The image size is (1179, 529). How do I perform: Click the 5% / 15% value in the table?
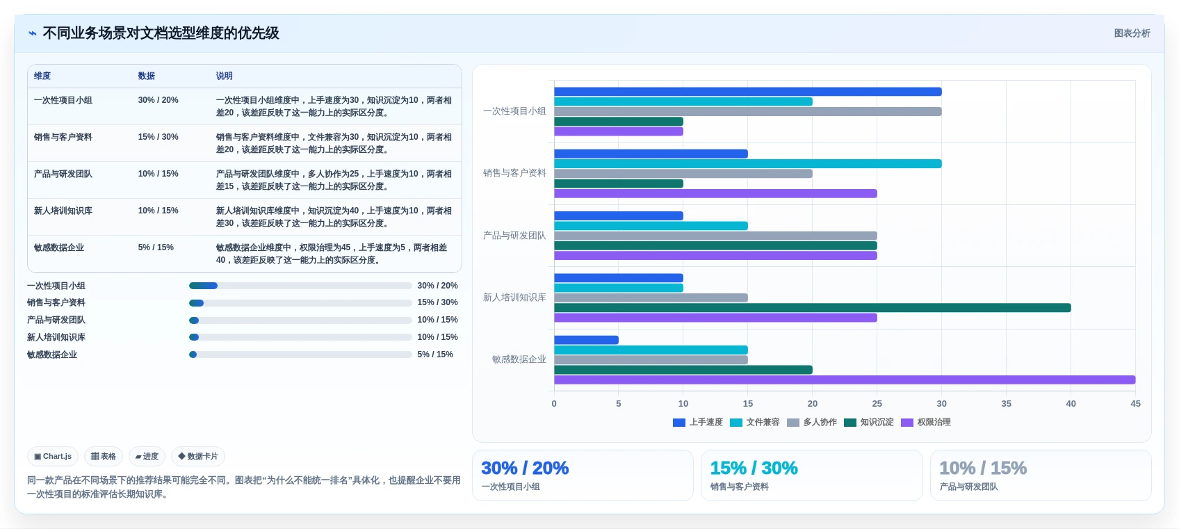(156, 247)
